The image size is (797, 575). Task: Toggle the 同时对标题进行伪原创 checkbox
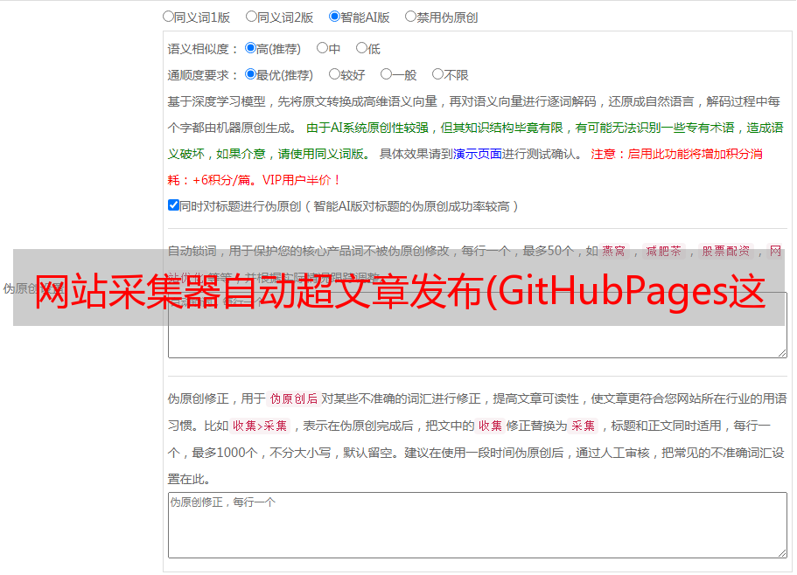[173, 205]
